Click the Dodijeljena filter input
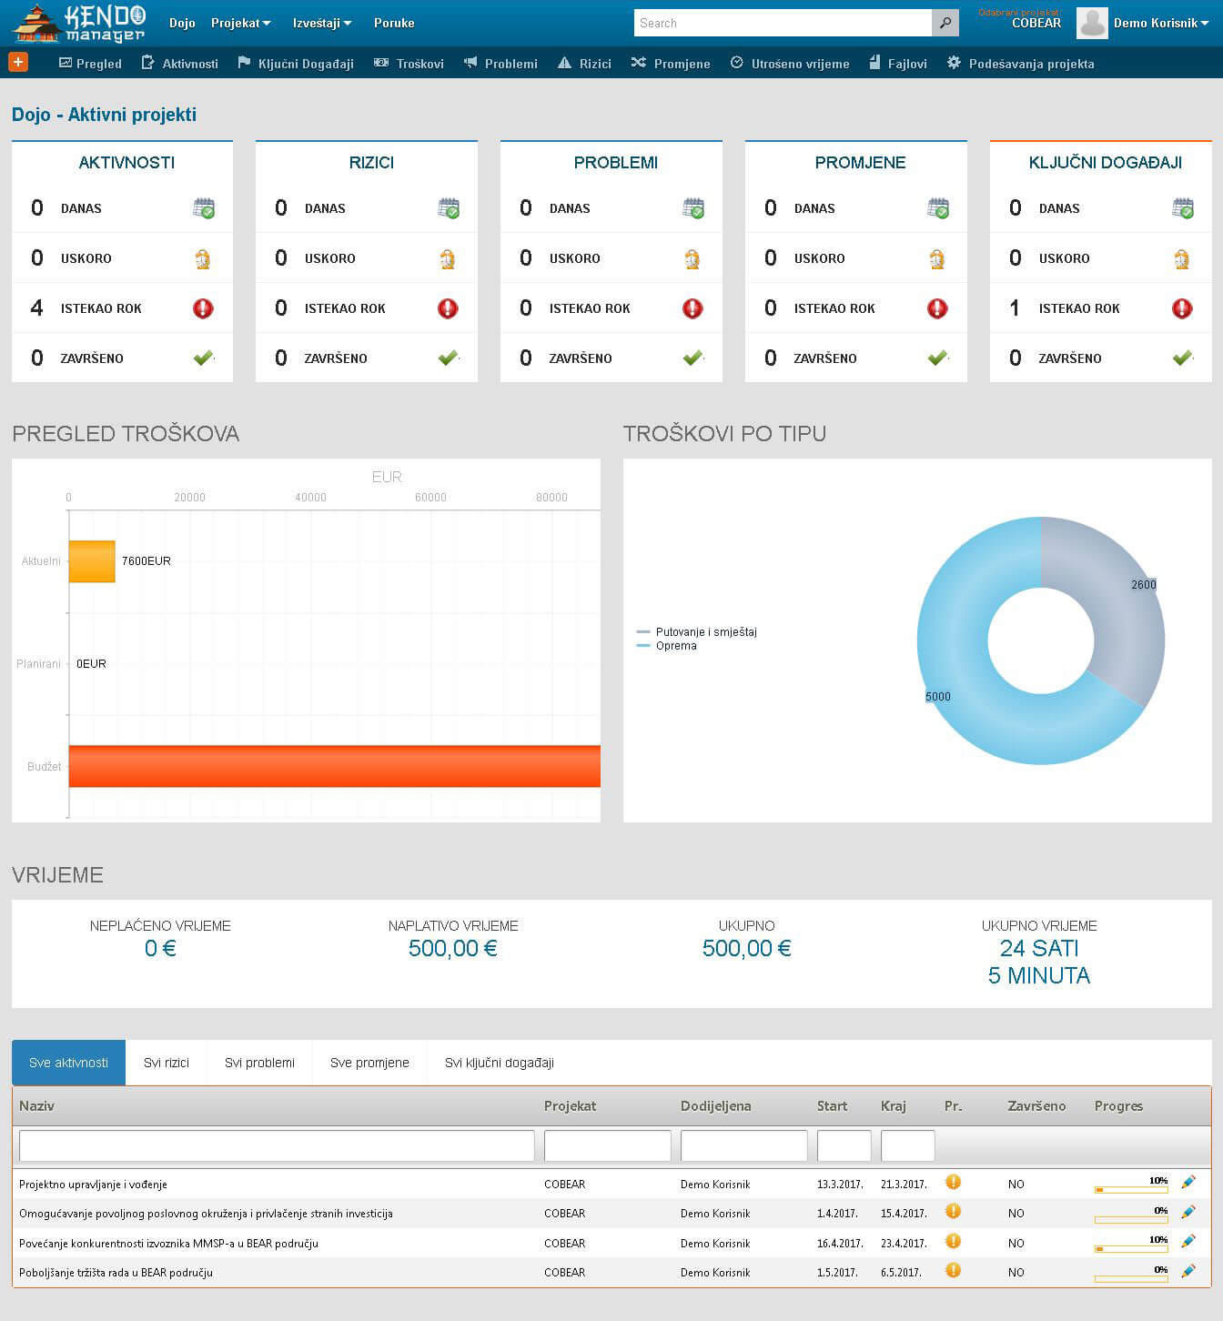The height and width of the screenshot is (1321, 1223). click(x=743, y=1145)
